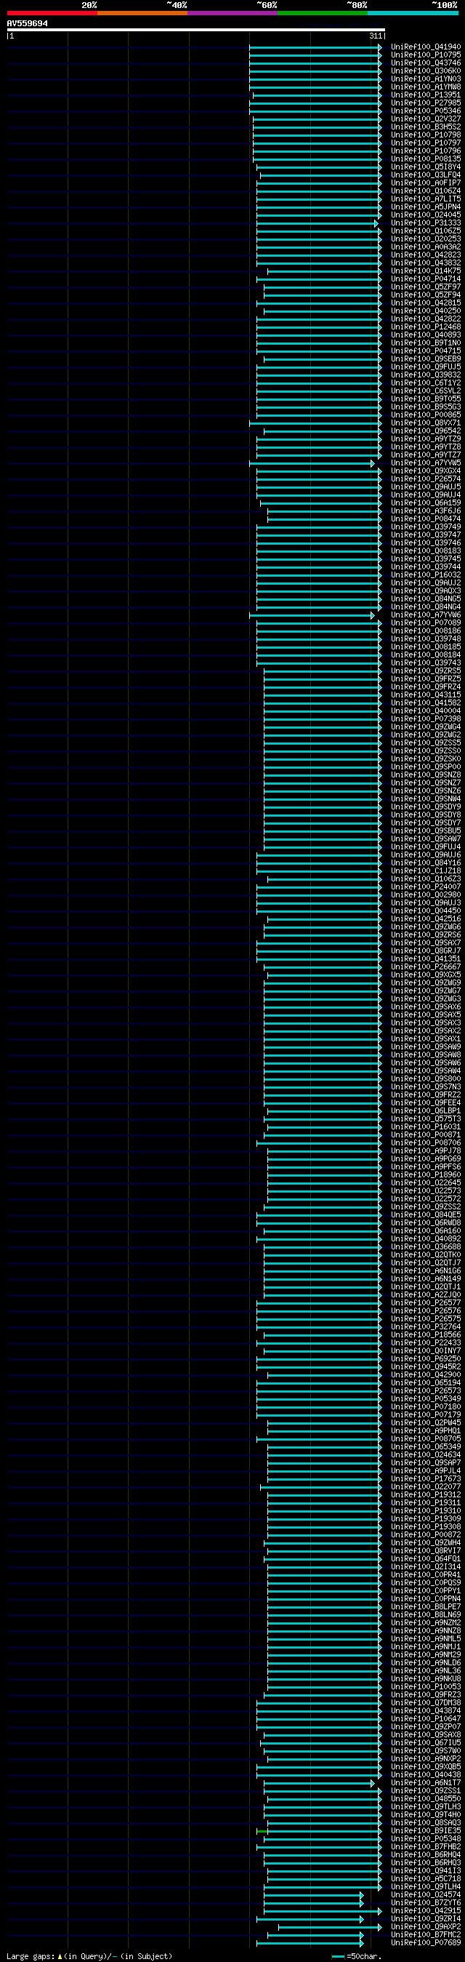Select the UniRef100_P08474 label
This screenshot has width=465, height=1962.
click(x=426, y=518)
